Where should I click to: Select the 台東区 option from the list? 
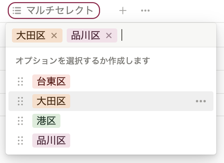(51, 81)
